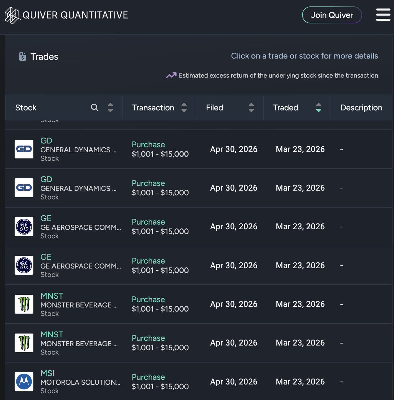Click the Stock column header label

click(x=26, y=108)
